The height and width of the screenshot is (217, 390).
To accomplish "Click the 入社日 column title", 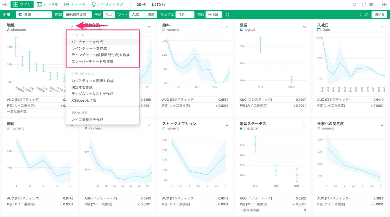I will click(x=323, y=25).
